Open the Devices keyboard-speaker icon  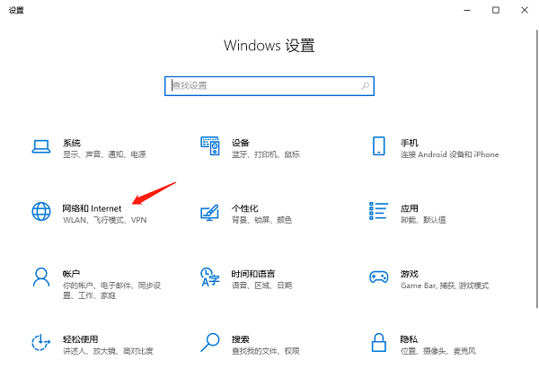[210, 146]
